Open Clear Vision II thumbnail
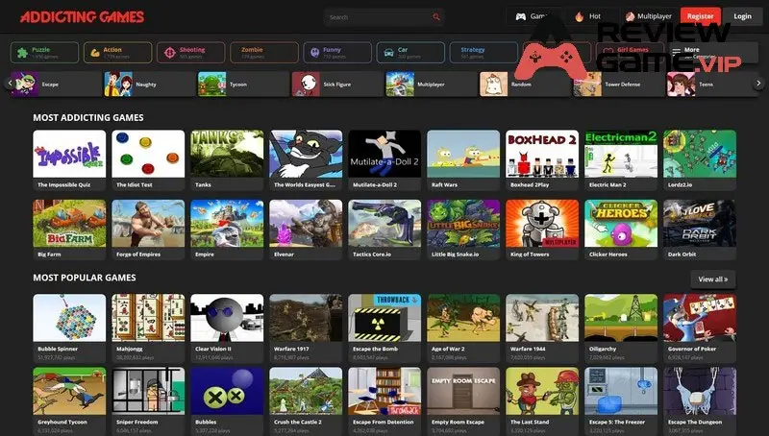This screenshot has height=436, width=769. 227,318
